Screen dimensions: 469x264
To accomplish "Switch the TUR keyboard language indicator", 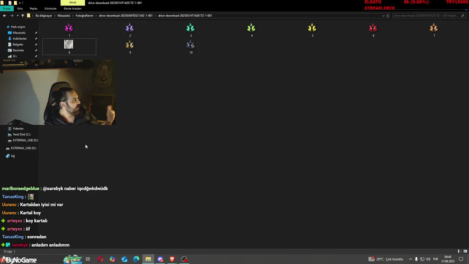I will (x=436, y=259).
